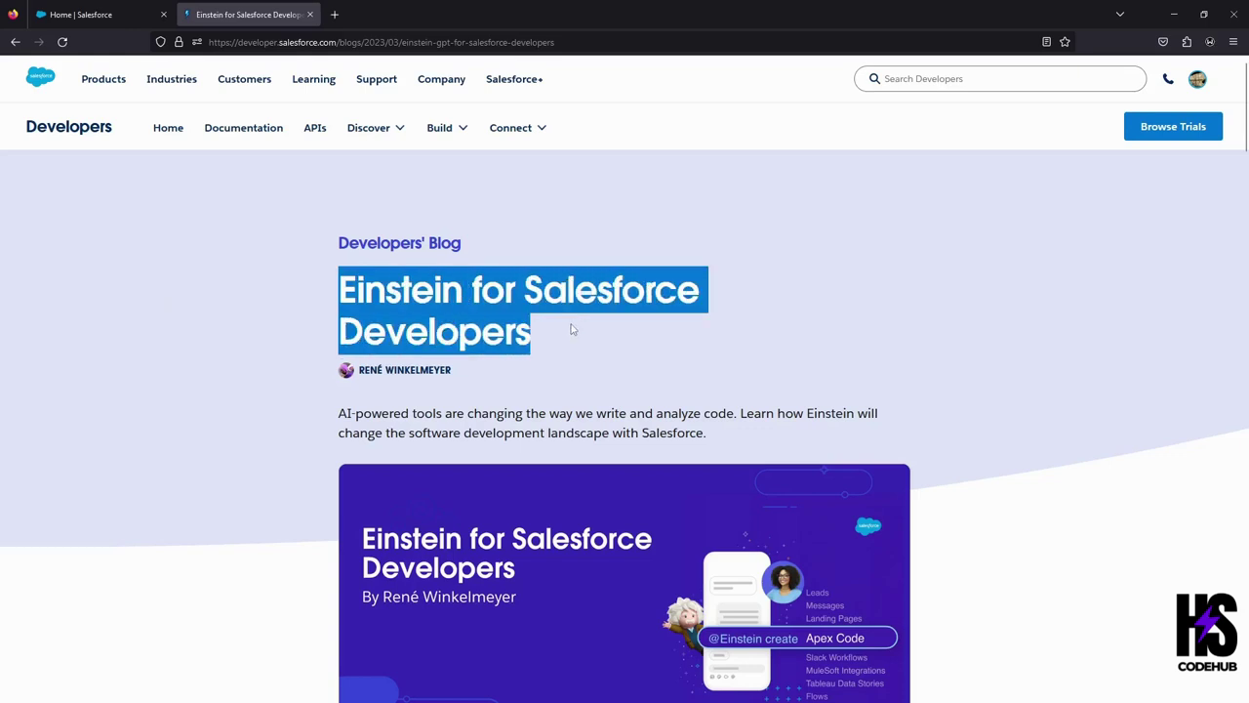Expand the Connect dropdown menu
The width and height of the screenshot is (1249, 703).
(518, 128)
